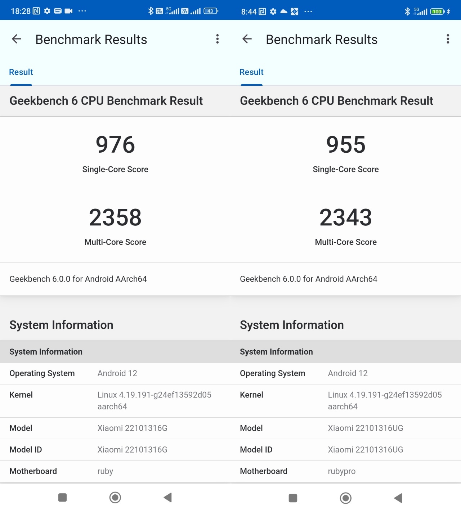The width and height of the screenshot is (461, 512).
Task: Tap recent apps square in right navigation bar
Action: 293,498
